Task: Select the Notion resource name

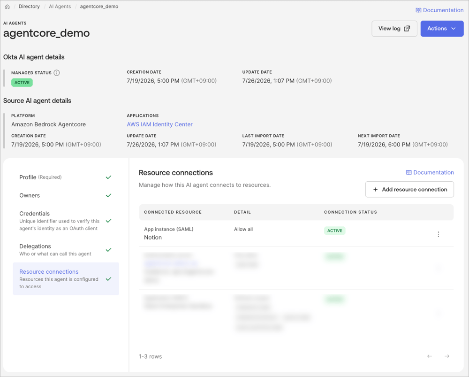Action: tap(153, 238)
